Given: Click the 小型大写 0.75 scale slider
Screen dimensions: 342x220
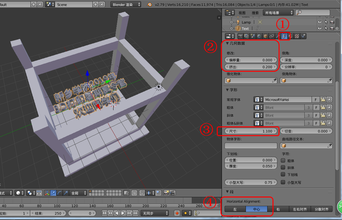Looking at the screenshot, I should point(251,183).
